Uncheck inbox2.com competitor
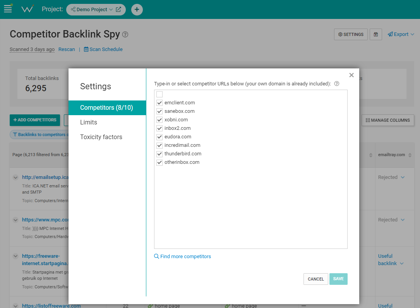 (x=159, y=128)
